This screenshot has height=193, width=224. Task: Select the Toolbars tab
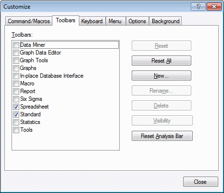[65, 20]
